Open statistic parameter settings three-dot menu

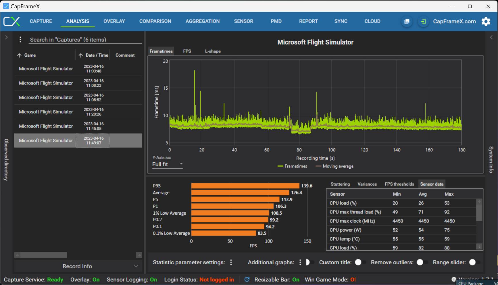pos(231,262)
